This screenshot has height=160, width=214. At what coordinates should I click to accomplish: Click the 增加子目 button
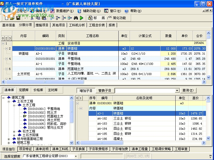click(86, 91)
